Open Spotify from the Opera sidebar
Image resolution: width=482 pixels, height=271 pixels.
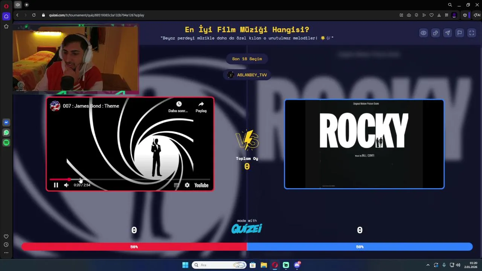[x=6, y=143]
